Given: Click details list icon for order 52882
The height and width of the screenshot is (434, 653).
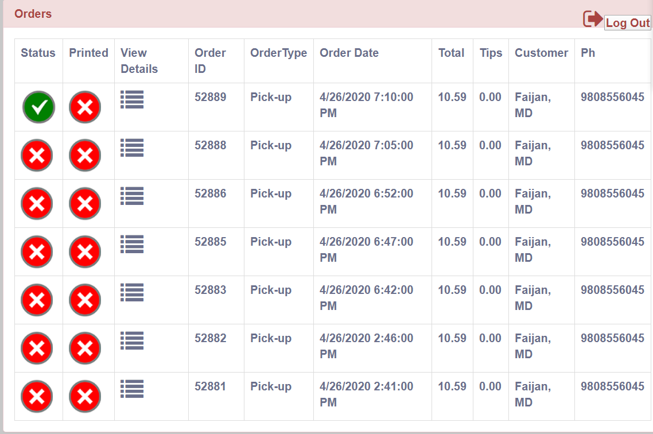Looking at the screenshot, I should (x=132, y=340).
